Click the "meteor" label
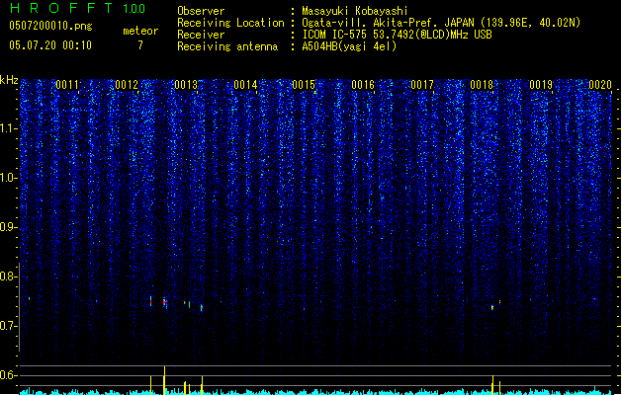622x395 pixels. (x=140, y=31)
